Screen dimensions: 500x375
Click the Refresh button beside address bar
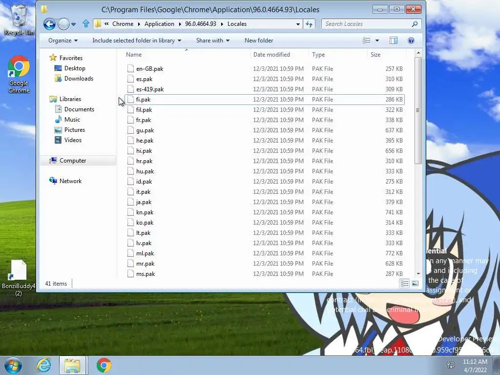(x=309, y=24)
